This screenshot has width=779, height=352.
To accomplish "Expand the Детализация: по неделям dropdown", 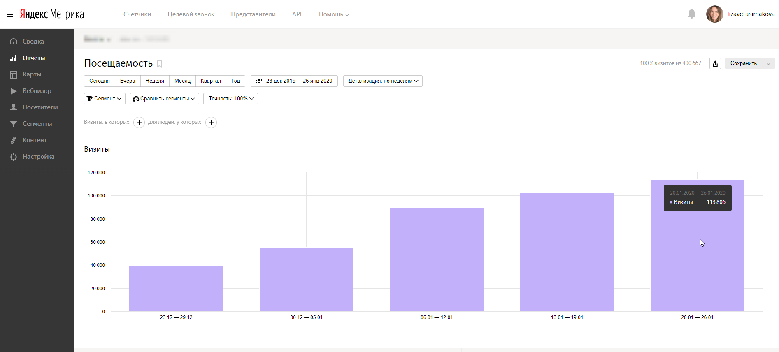I will click(x=383, y=81).
